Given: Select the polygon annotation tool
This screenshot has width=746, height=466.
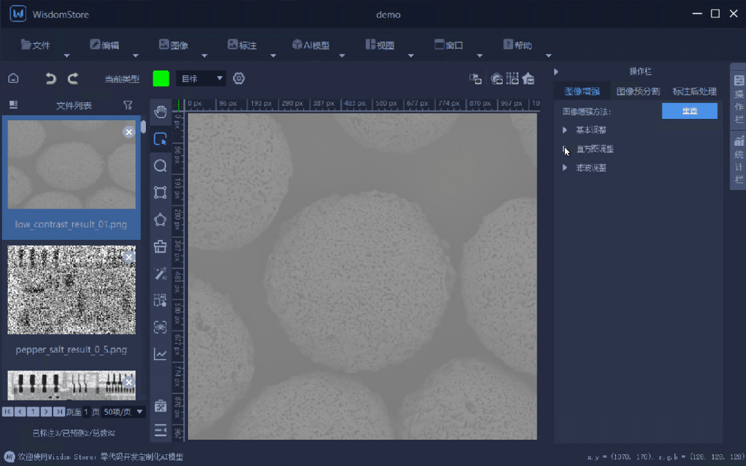Looking at the screenshot, I should 160,219.
